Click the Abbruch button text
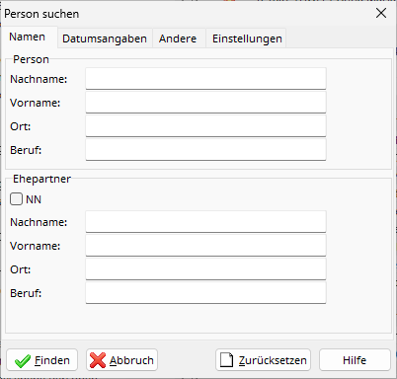The width and height of the screenshot is (397, 379). point(131,360)
